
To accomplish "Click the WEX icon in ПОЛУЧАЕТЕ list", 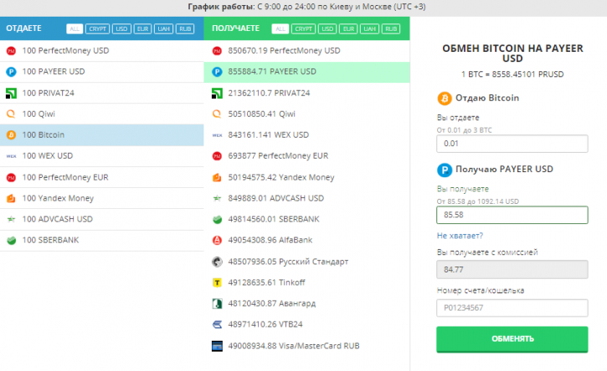I will click(217, 135).
